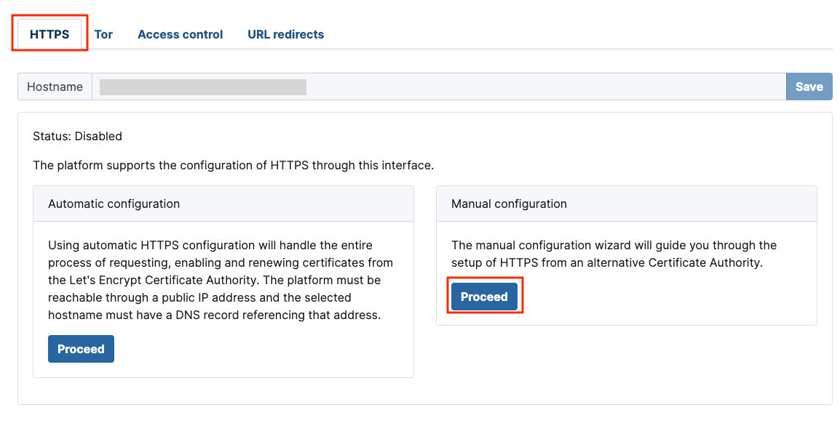Screen dimensions: 840x431
Task: Click the grayed-out hostname value area
Action: (x=202, y=86)
